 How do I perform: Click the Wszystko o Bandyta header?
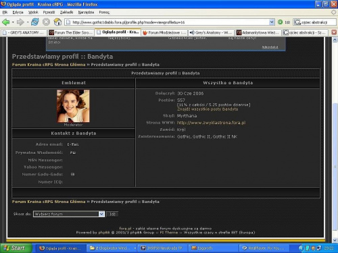[x=228, y=83]
